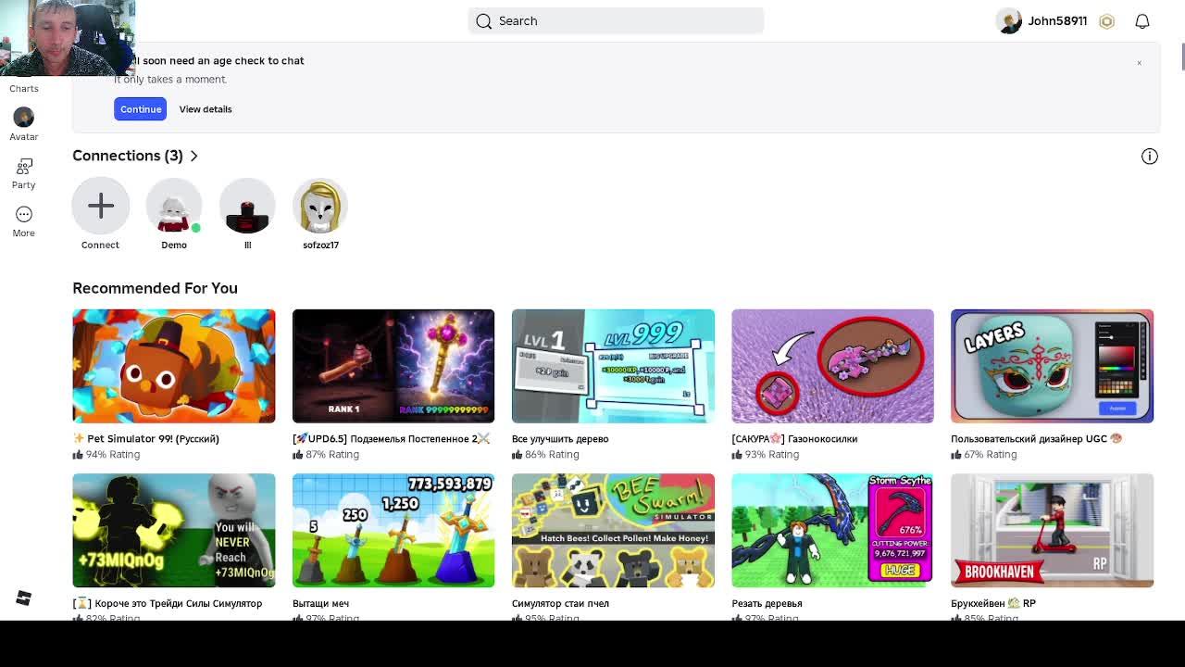The image size is (1185, 667).
Task: Click the Пользовательский дизайнер UGC title
Action: tap(1036, 439)
